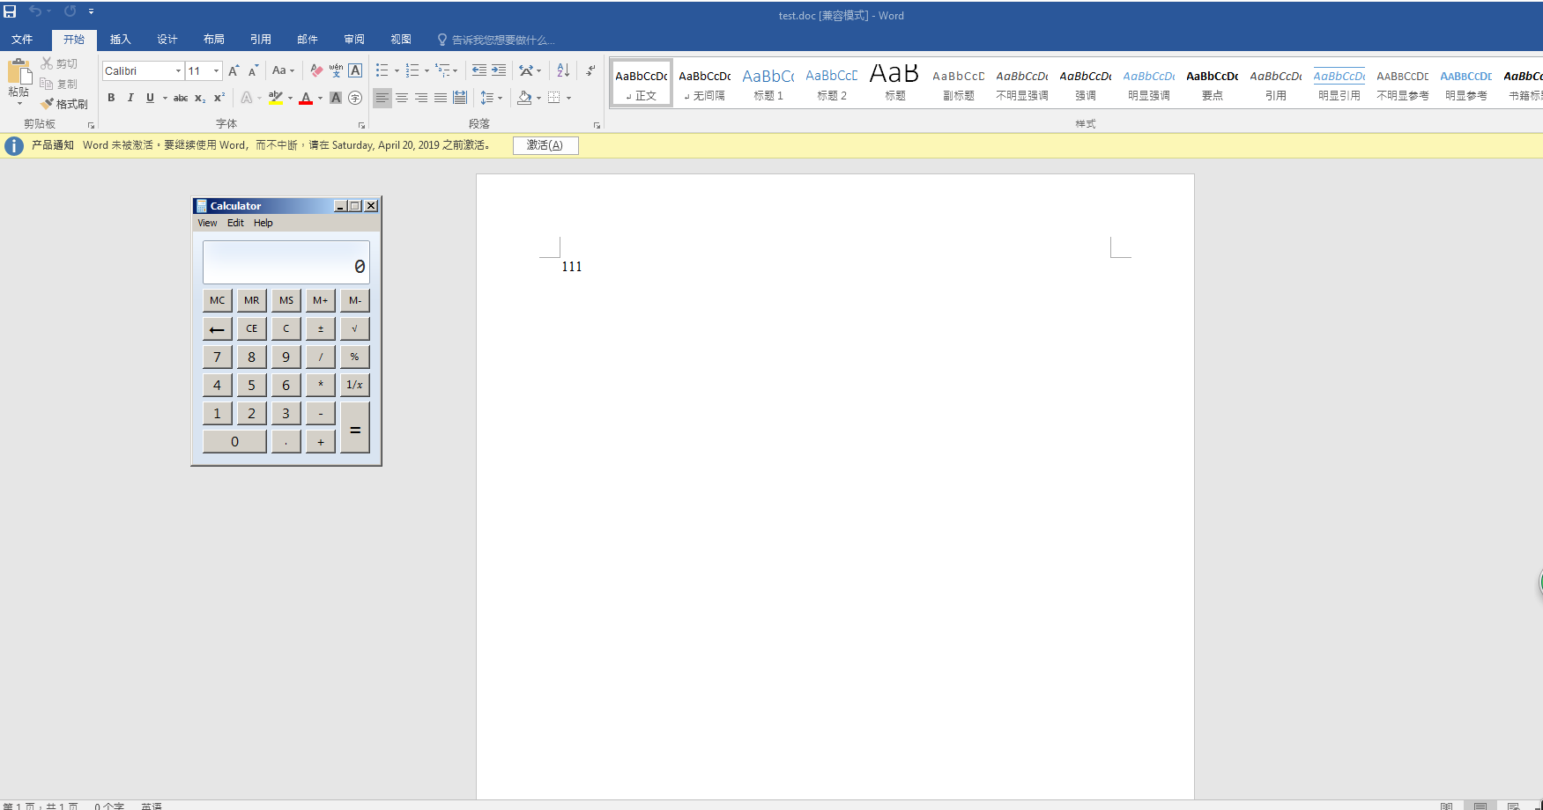Apply the text effects outline A
The image size is (1543, 810).
point(247,98)
